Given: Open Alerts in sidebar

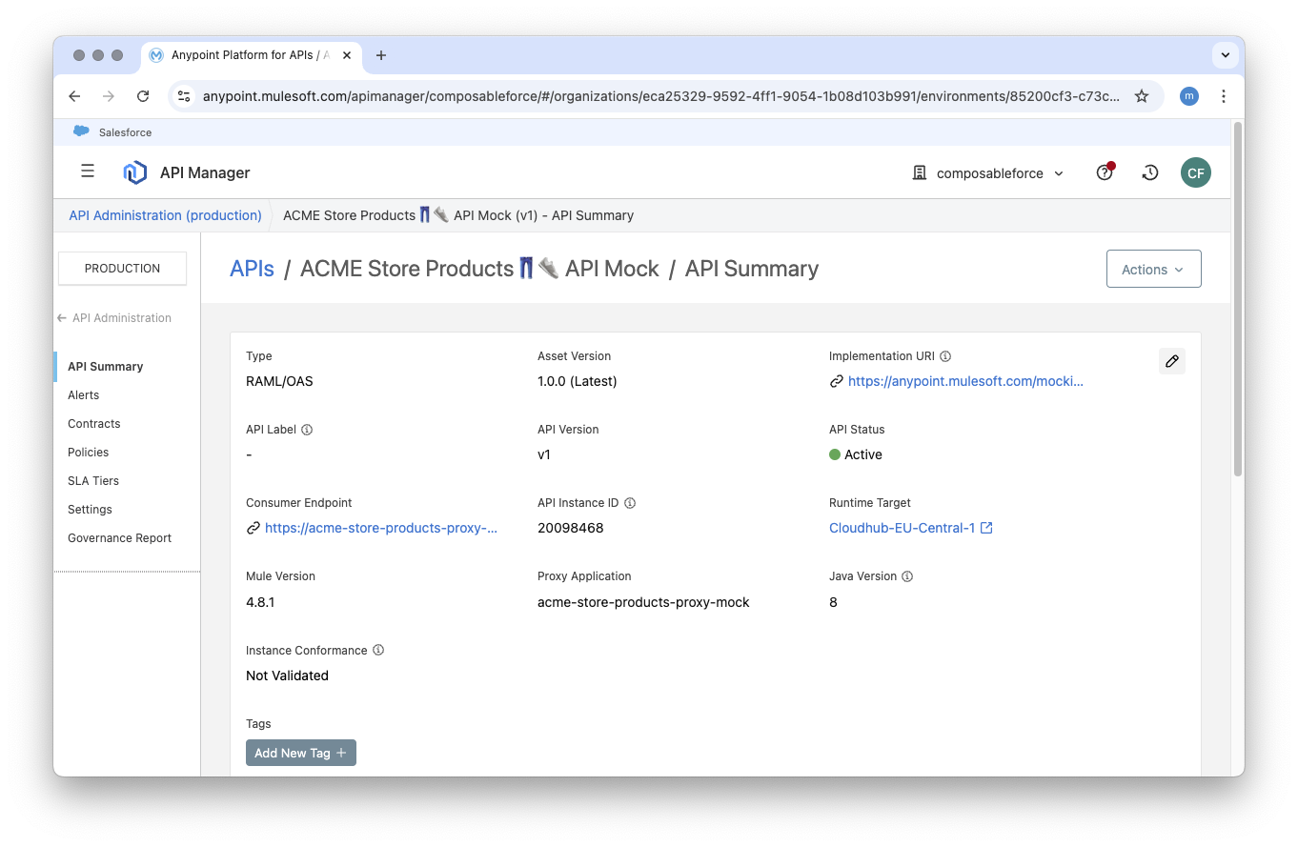Looking at the screenshot, I should click(84, 395).
